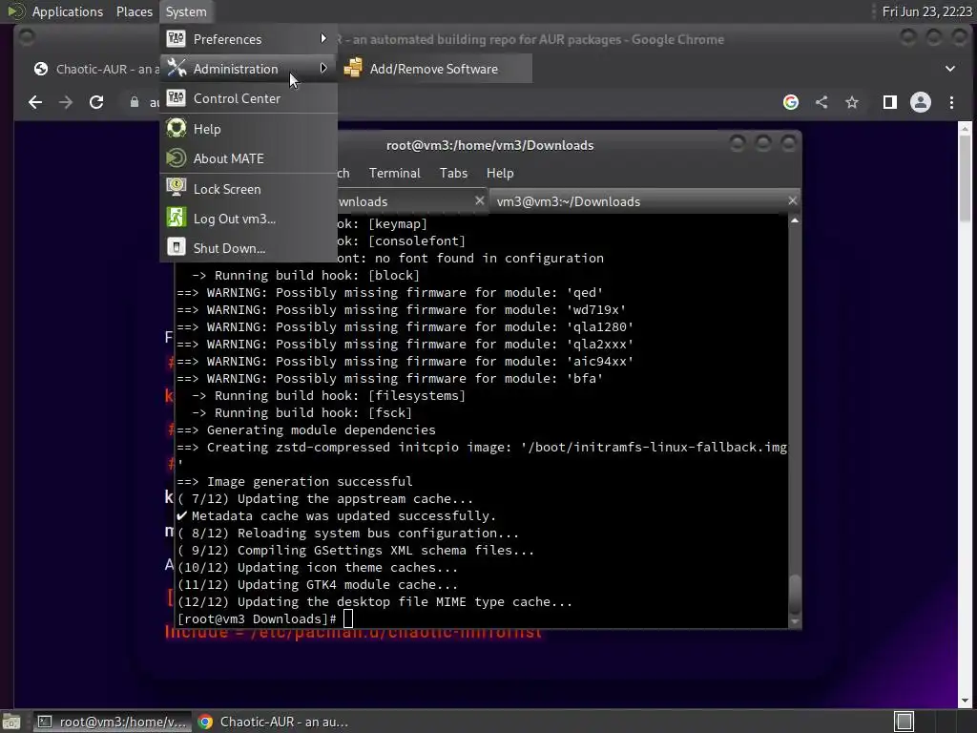This screenshot has height=733, width=977.
Task: Click the terminal prompt [root@vm3 Downloads]#
Action: 257,618
